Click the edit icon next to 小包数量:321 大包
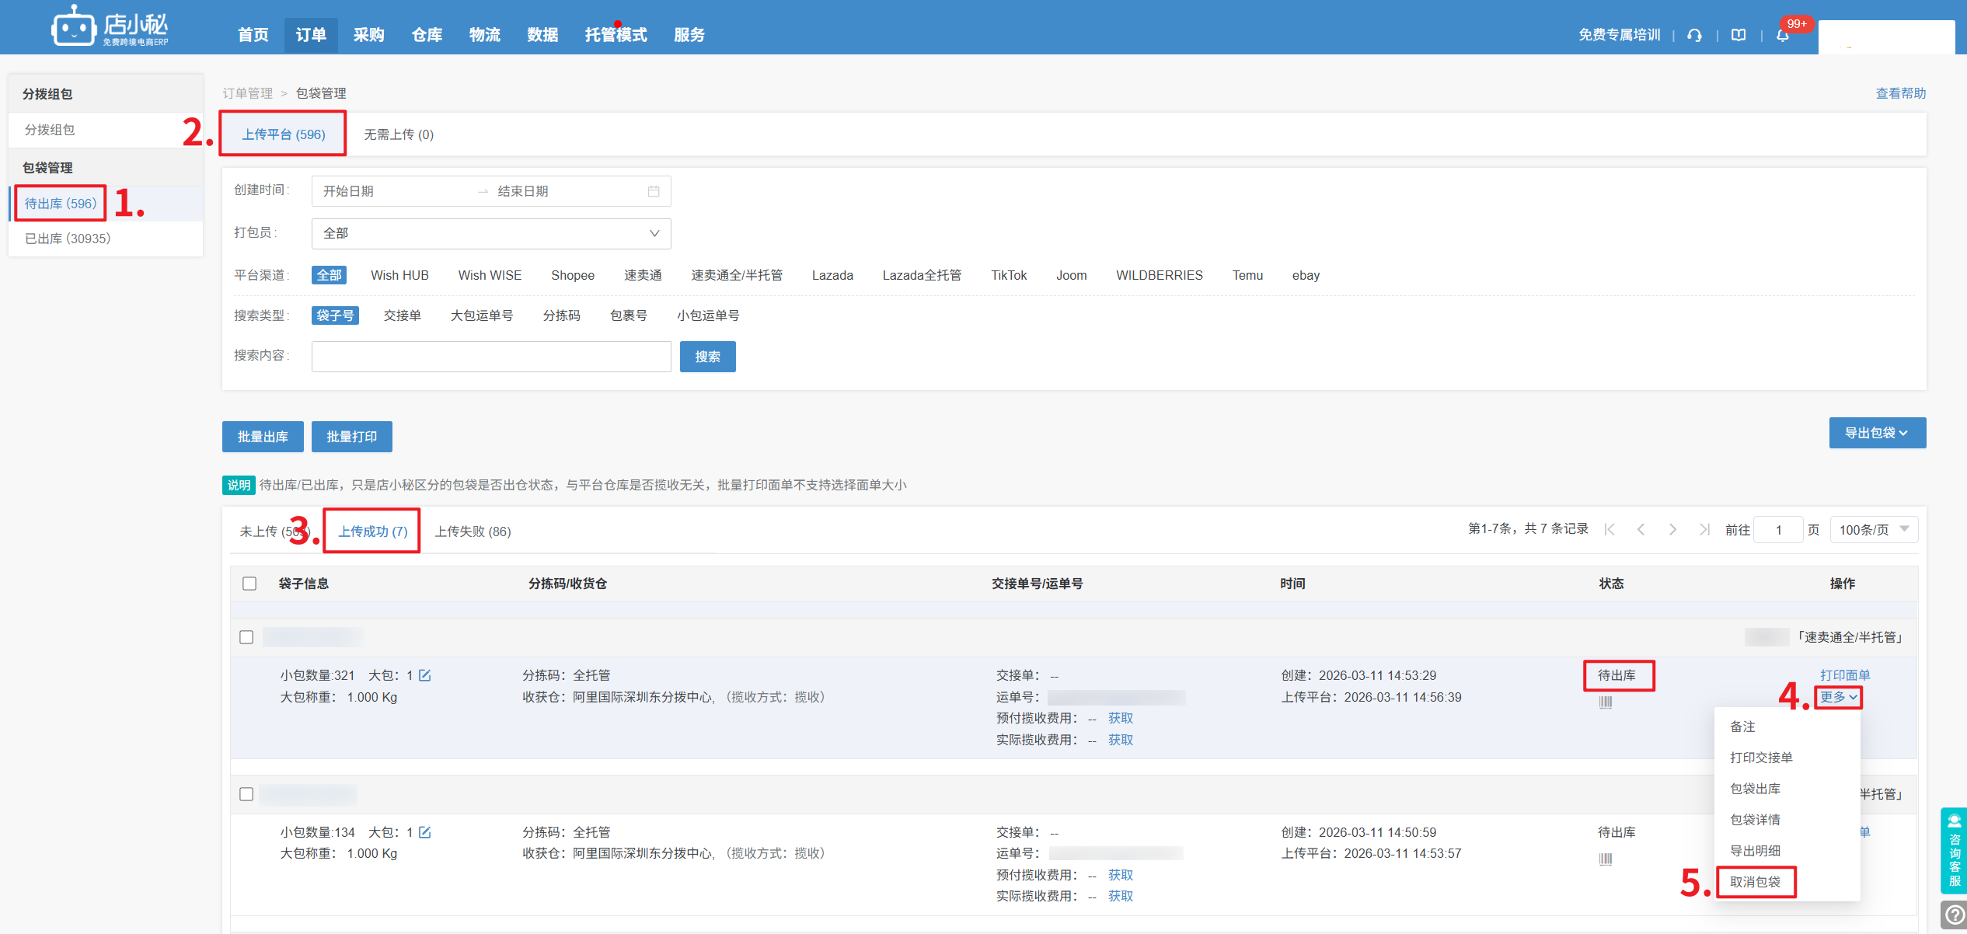This screenshot has height=934, width=1967. coord(425,675)
